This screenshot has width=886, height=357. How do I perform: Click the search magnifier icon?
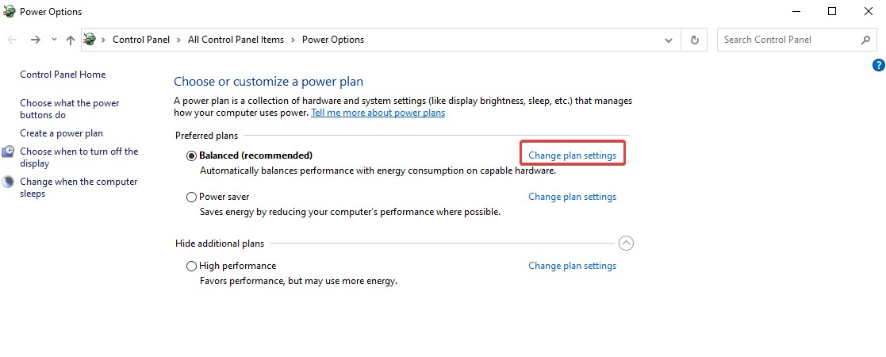point(866,40)
